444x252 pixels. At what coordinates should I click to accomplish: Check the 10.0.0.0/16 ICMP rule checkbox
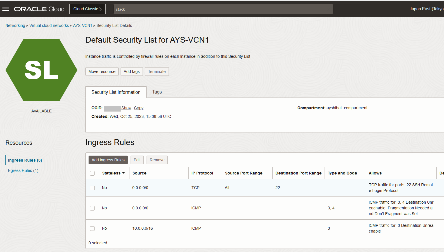[92, 229]
